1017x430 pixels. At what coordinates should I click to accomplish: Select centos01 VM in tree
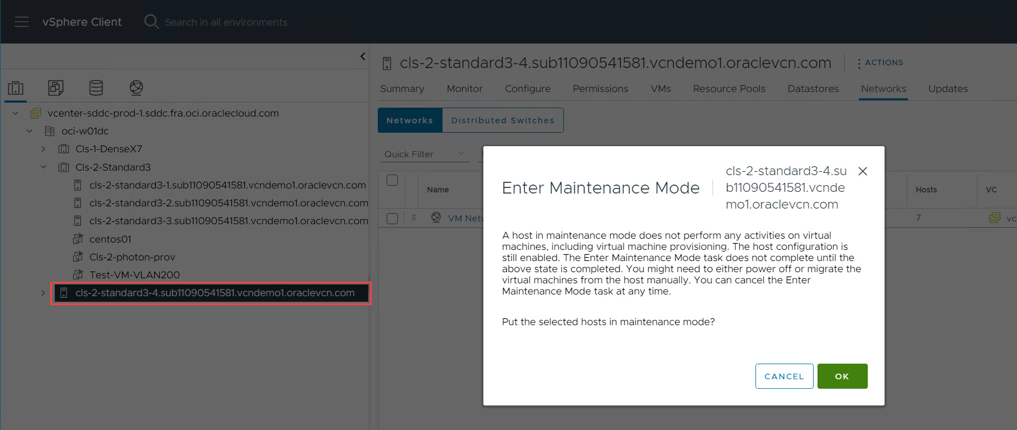pos(110,239)
